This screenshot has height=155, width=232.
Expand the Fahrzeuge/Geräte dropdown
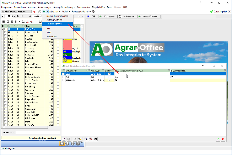click(x=90, y=11)
